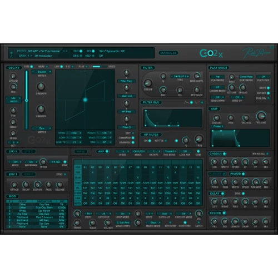This screenshot has height=278, width=278.
Task: Click the MANAGER button
Action: point(168,53)
